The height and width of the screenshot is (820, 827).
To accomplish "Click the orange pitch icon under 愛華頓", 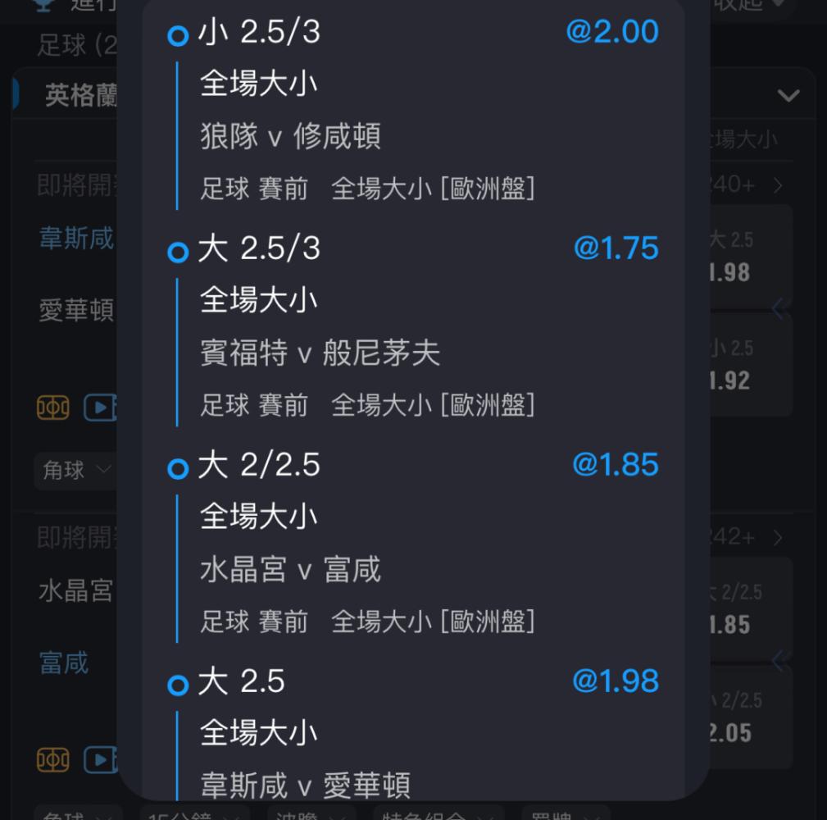I will click(x=52, y=408).
